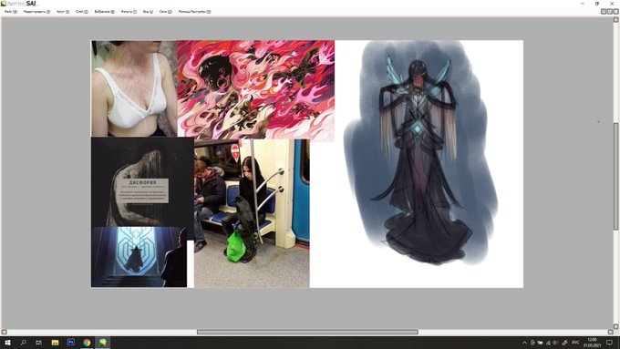Click the ДИСФОРИЯ reference image
The width and height of the screenshot is (620, 349).
point(143,182)
